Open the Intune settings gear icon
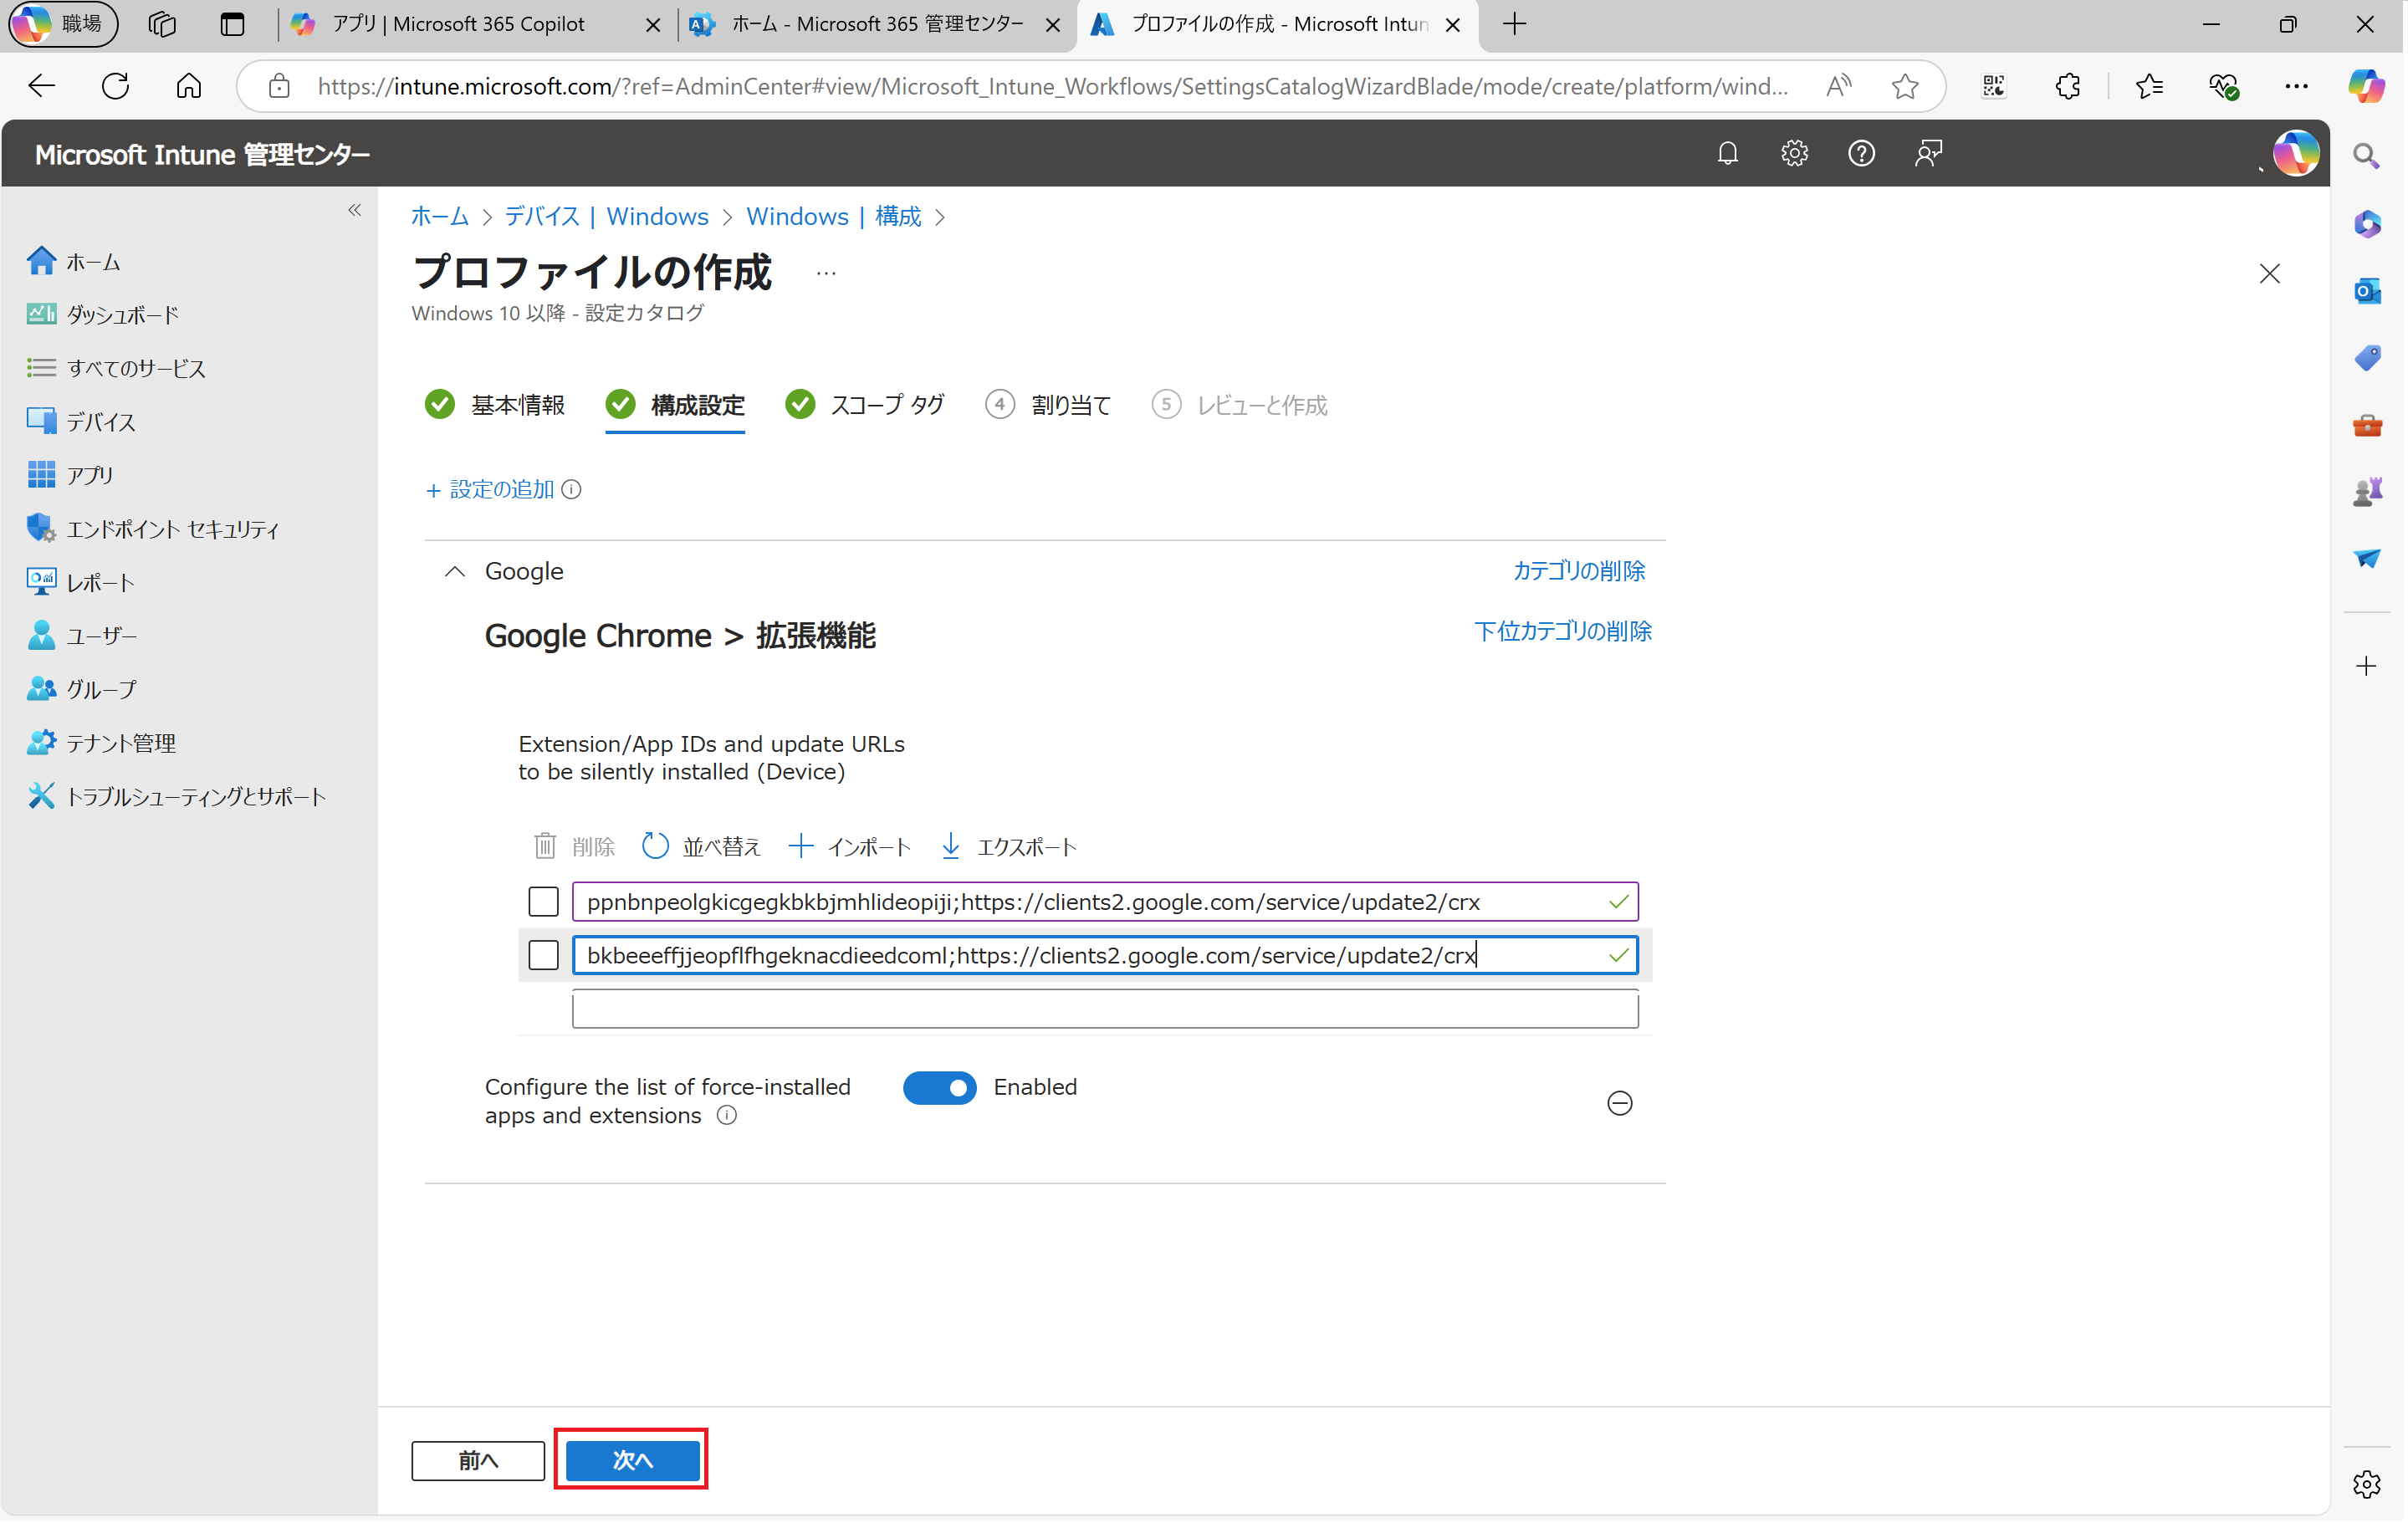The width and height of the screenshot is (2408, 1528). pyautogui.click(x=1793, y=153)
